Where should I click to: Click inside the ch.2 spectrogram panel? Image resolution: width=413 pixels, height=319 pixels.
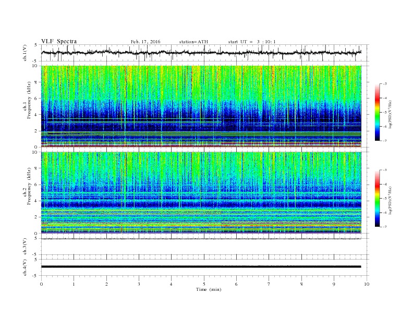pyautogui.click(x=201, y=193)
